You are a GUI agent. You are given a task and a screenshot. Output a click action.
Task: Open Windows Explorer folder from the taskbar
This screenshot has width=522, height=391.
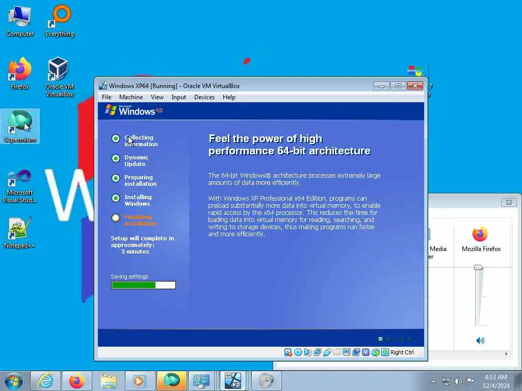click(109, 381)
